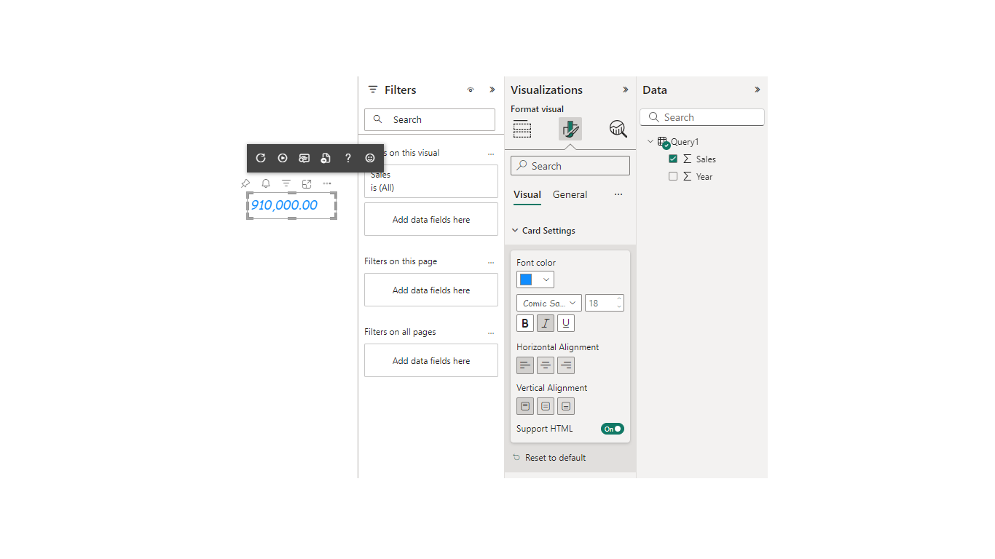Click Add data fields under visual filters

tap(431, 219)
